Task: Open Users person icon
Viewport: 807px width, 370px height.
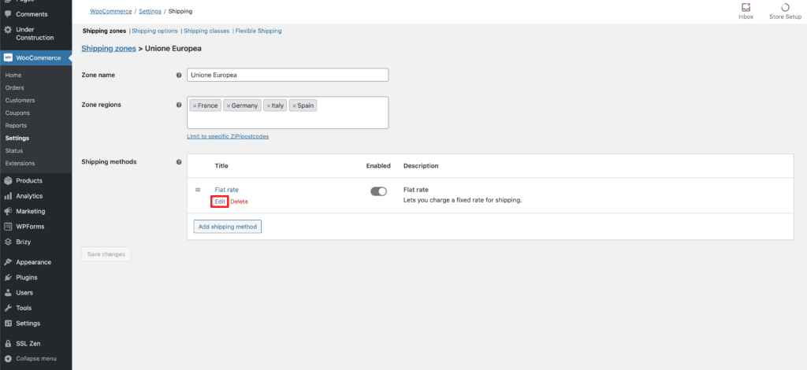Action: 8,293
